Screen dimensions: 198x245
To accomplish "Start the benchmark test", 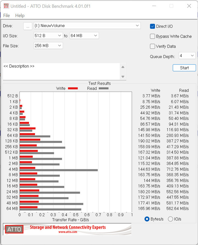I will pos(184,68).
